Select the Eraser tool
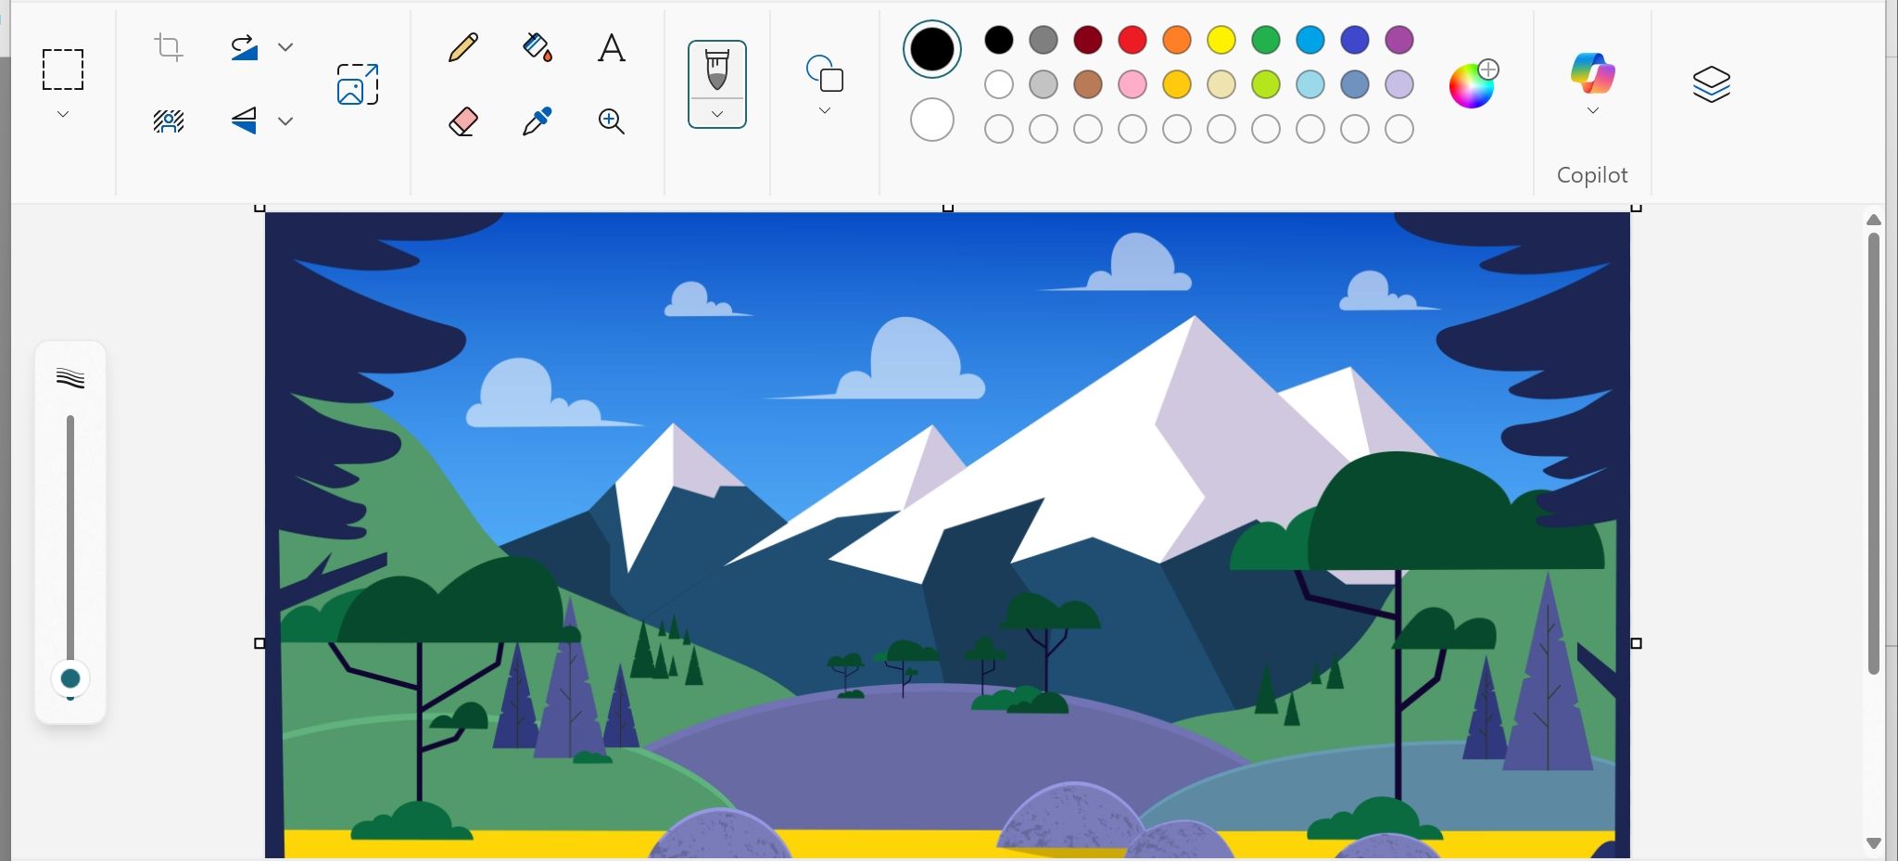This screenshot has width=1898, height=861. (x=463, y=120)
